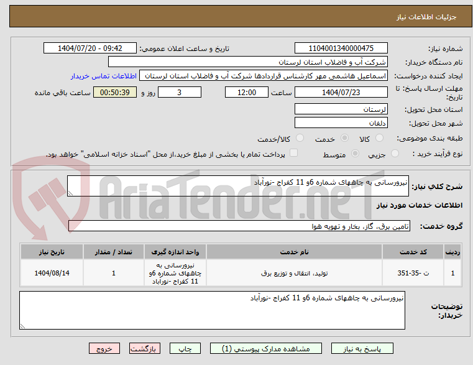Click the quantity cell showing 1
473x365 pixels.
point(113,273)
